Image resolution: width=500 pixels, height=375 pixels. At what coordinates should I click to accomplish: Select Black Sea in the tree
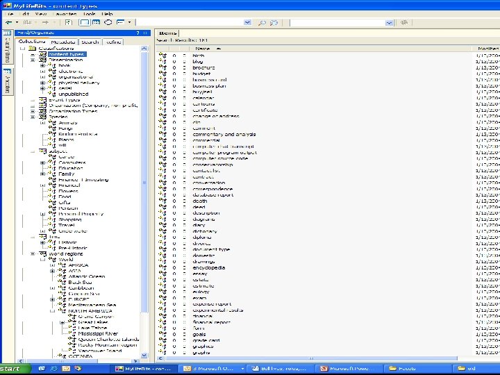tap(80, 282)
